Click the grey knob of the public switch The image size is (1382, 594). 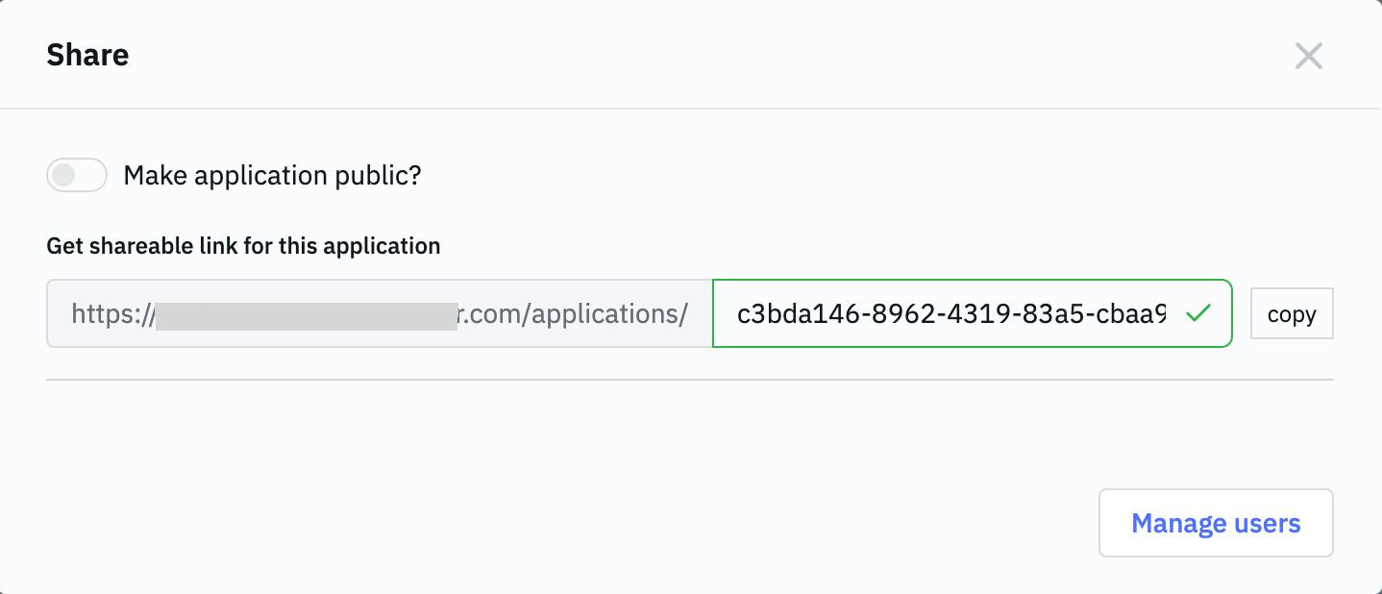tap(62, 176)
